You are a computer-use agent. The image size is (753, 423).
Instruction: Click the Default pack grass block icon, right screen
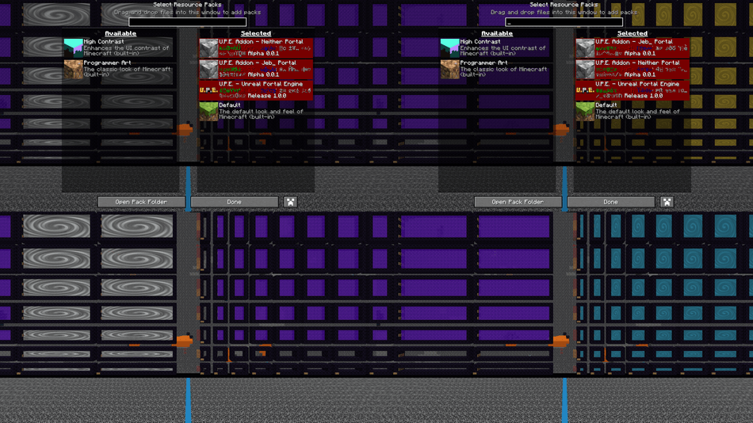pos(586,112)
